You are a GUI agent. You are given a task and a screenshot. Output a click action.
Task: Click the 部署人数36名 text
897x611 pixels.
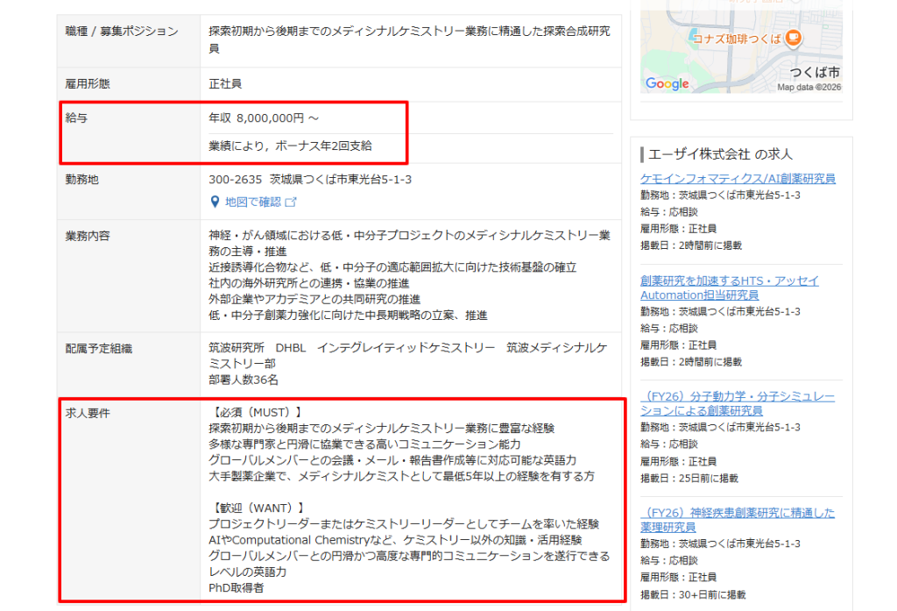pos(244,380)
